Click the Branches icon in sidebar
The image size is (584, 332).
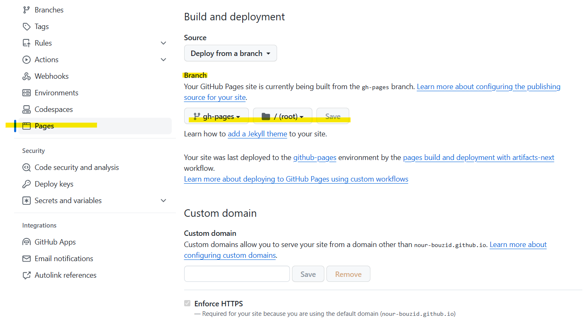pos(26,10)
